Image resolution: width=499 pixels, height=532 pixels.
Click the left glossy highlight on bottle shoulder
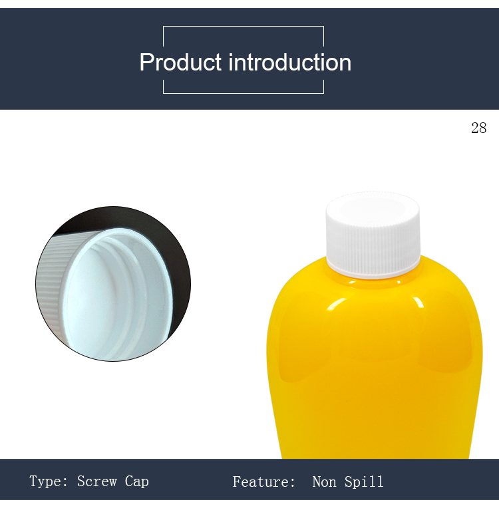(331, 304)
